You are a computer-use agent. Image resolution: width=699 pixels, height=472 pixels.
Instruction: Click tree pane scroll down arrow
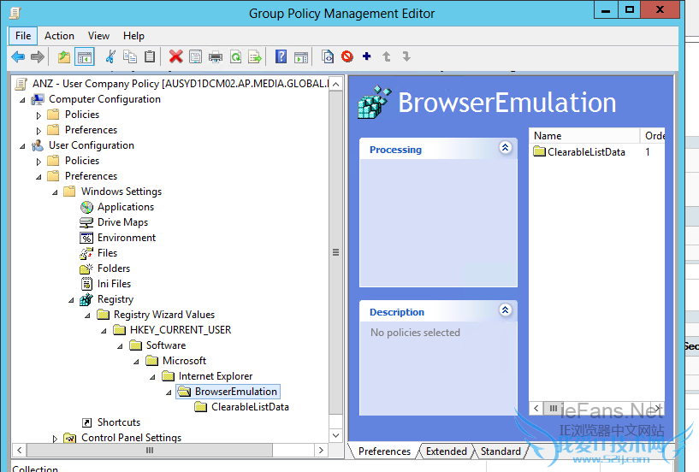(x=336, y=435)
